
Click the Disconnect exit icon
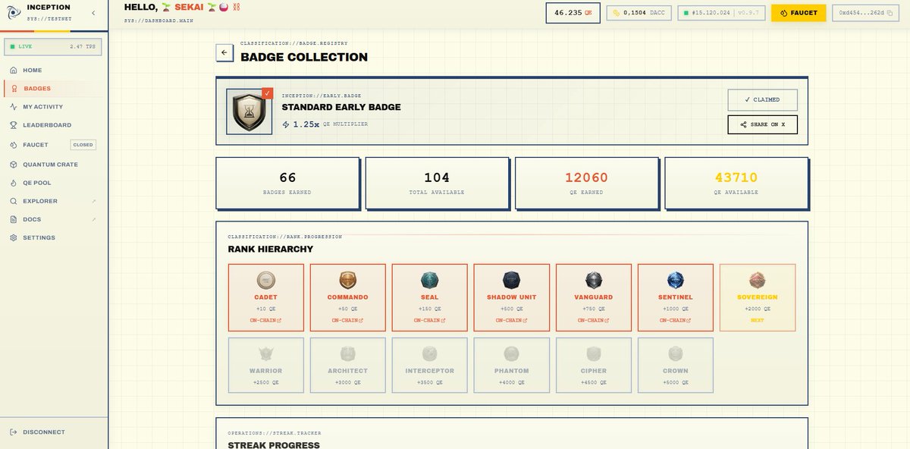pos(14,432)
